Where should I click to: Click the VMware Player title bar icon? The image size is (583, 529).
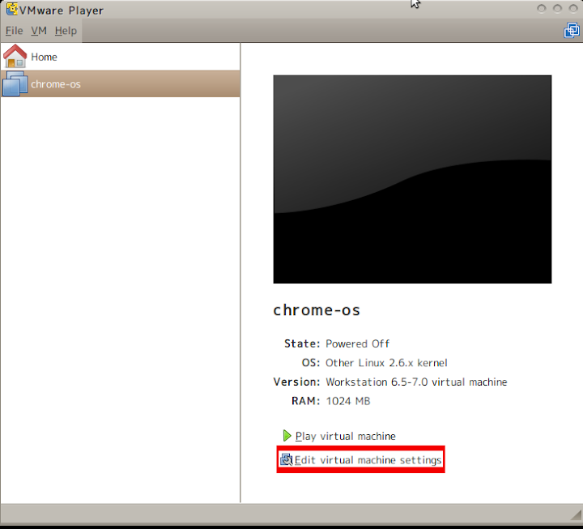(x=12, y=9)
